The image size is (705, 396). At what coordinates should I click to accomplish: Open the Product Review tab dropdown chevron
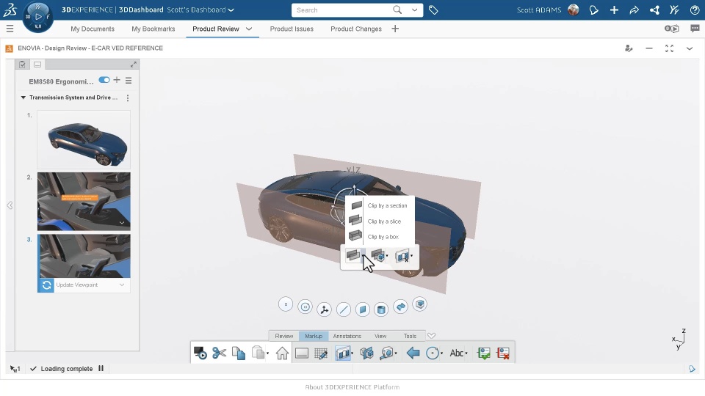pyautogui.click(x=249, y=29)
